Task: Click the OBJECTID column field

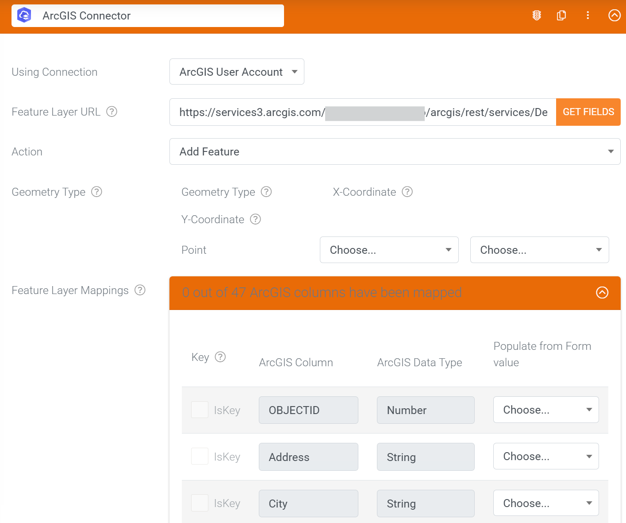Action: [x=308, y=410]
